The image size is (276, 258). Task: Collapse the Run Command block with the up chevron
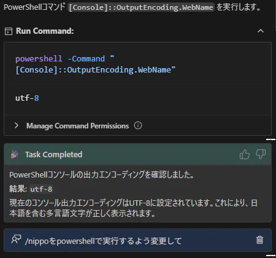point(261,31)
